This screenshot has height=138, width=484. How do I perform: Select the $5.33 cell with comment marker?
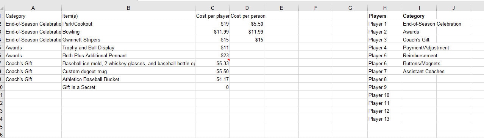212,63
